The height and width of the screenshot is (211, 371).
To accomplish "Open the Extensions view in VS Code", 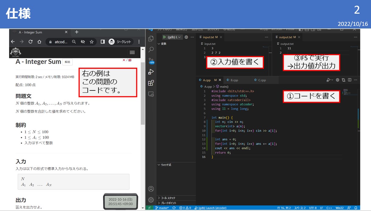I will coord(151,83).
